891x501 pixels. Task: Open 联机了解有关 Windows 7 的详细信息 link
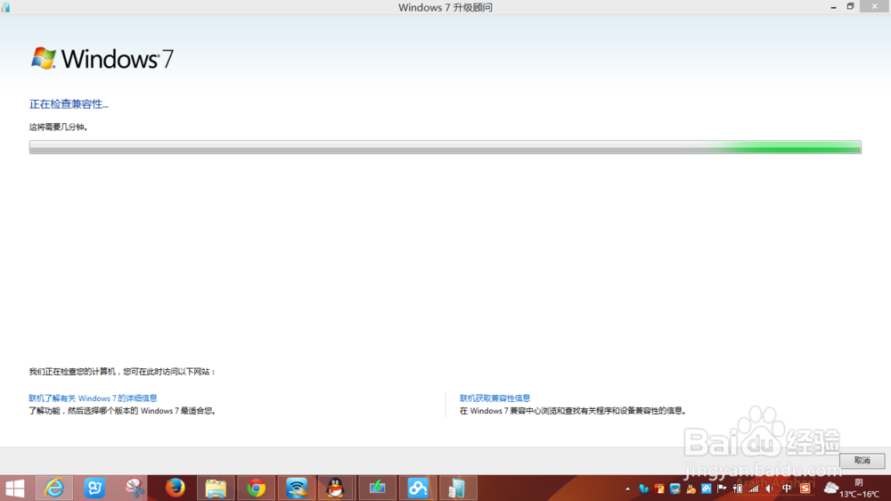93,398
